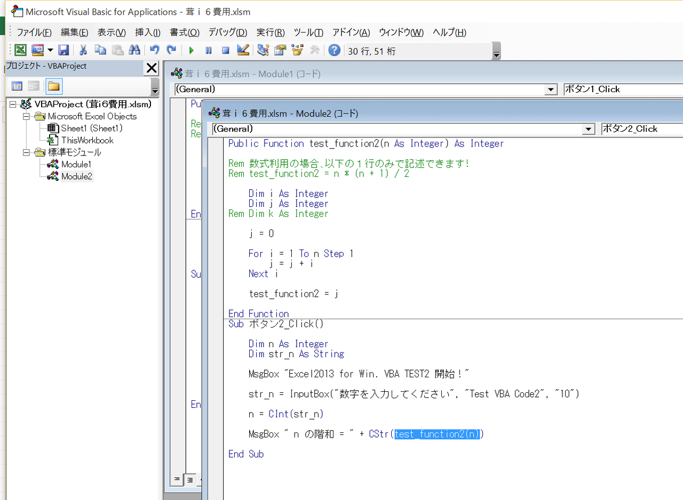This screenshot has height=500, width=683.
Task: Click the Cut scissors icon
Action: pos(83,50)
